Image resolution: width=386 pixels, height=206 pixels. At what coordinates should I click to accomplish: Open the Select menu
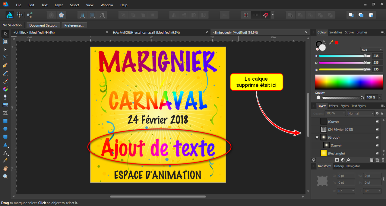pyautogui.click(x=74, y=5)
